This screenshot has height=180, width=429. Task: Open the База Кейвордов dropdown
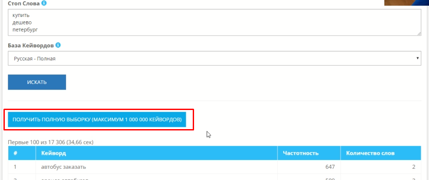pyautogui.click(x=214, y=58)
